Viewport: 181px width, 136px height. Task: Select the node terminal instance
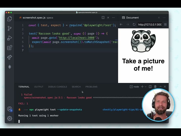[x=134, y=87]
